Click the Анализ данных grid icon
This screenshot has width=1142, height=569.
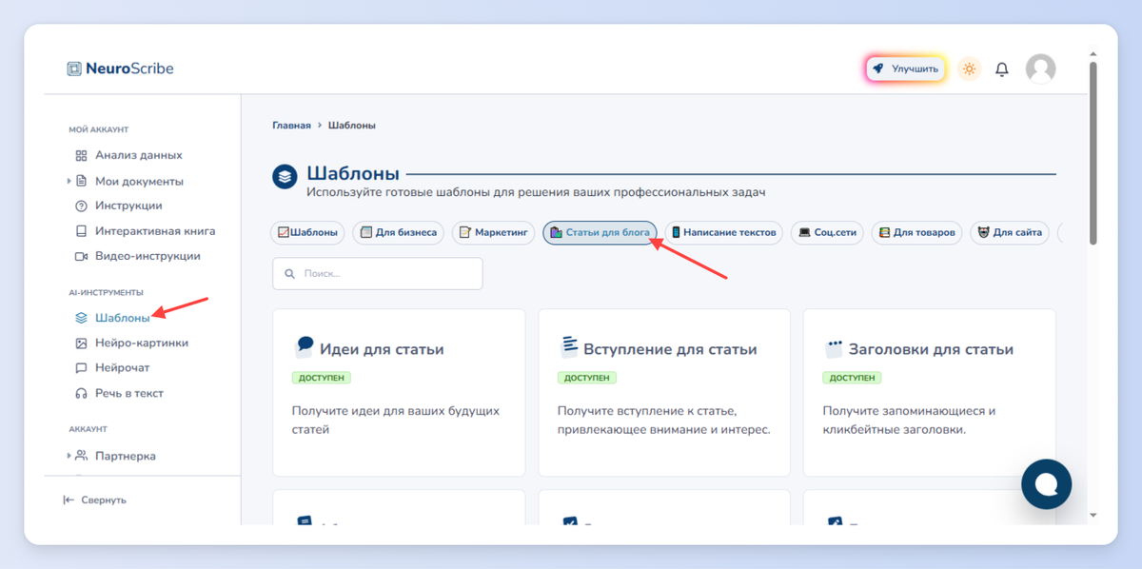point(81,155)
